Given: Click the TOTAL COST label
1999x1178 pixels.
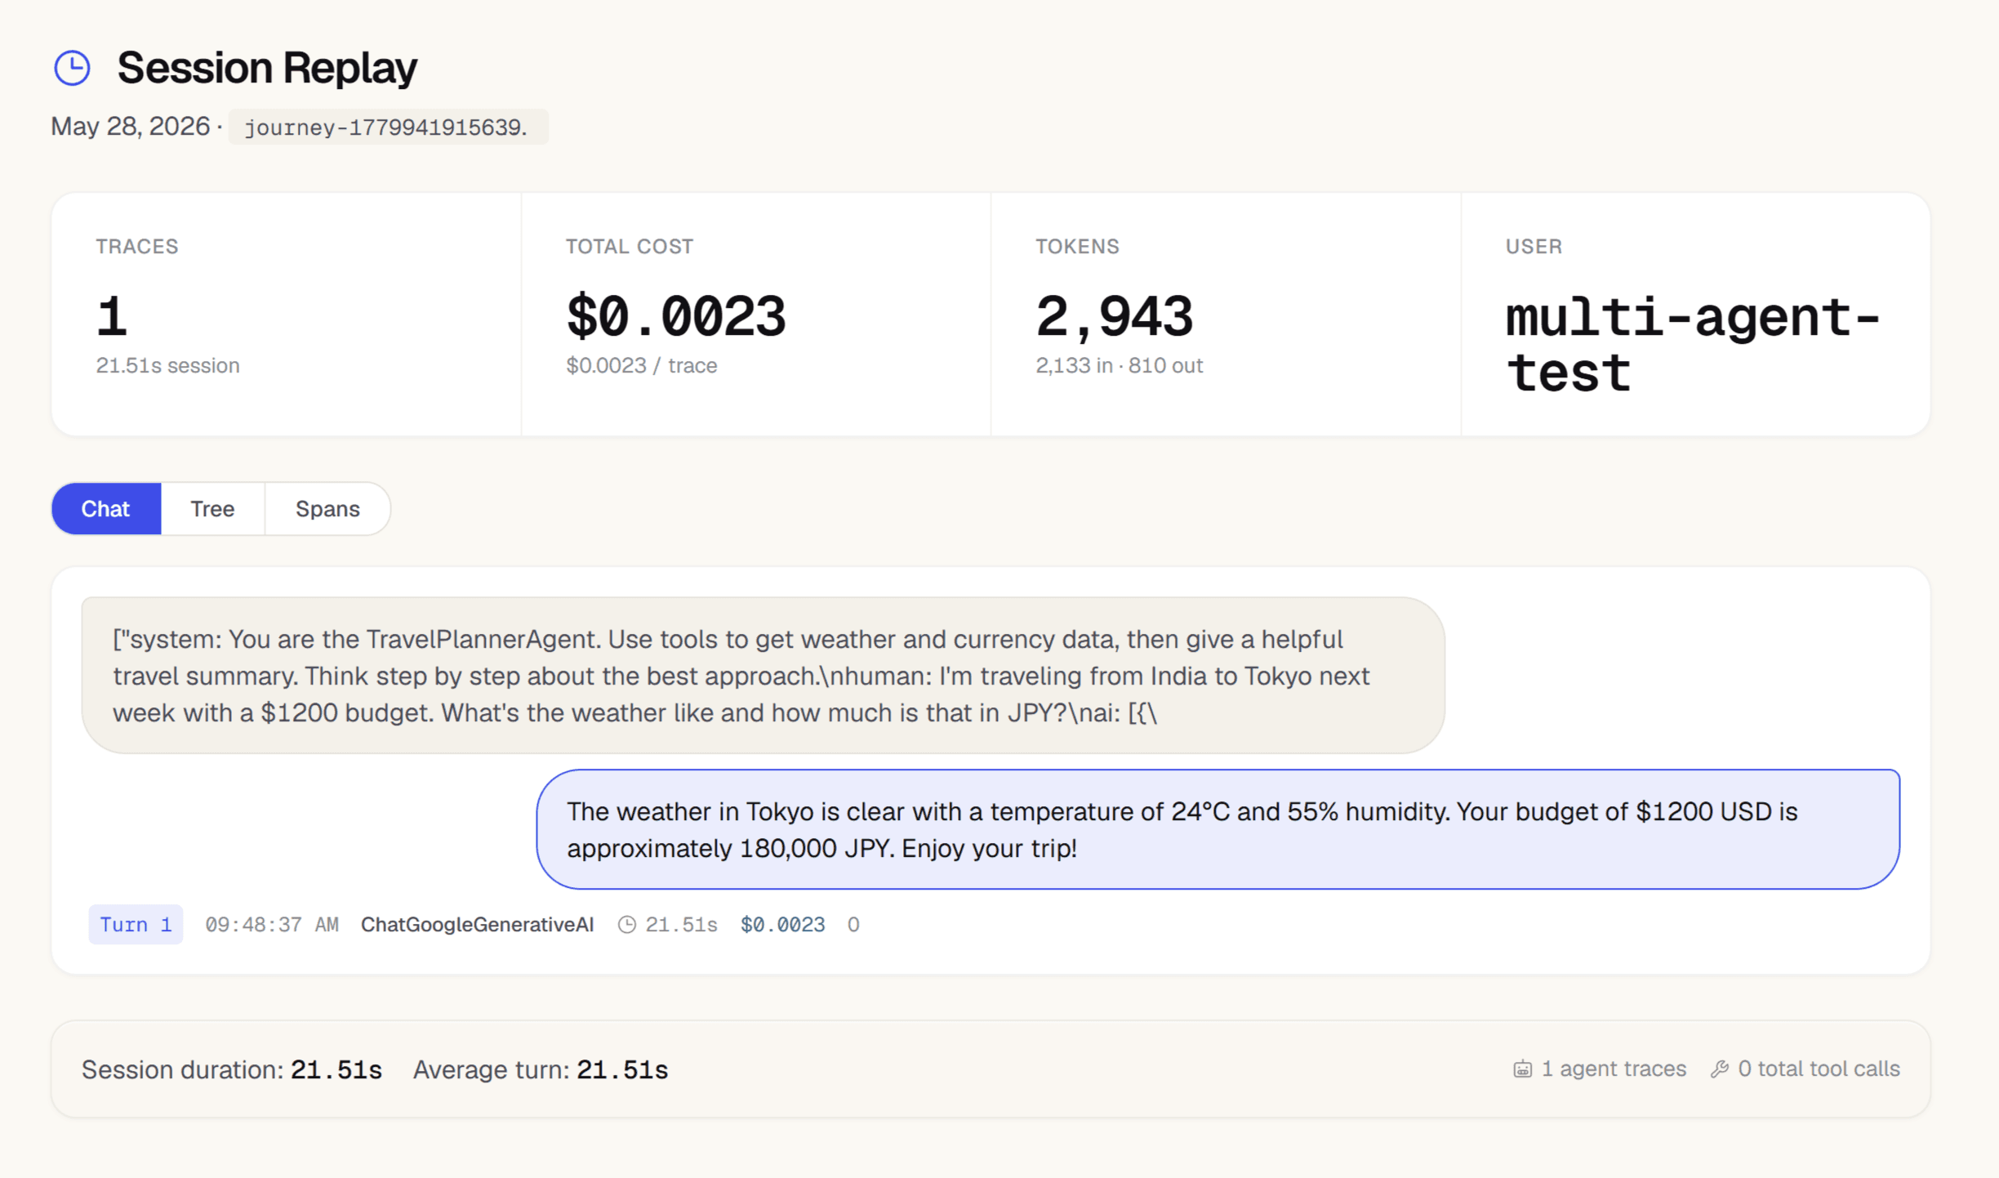Looking at the screenshot, I should (630, 246).
